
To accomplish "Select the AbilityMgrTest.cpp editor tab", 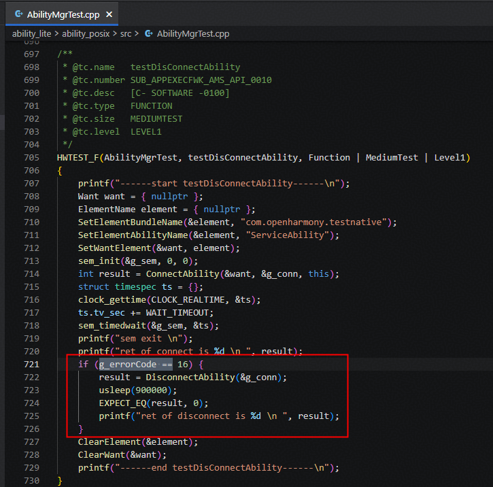I will (x=65, y=14).
